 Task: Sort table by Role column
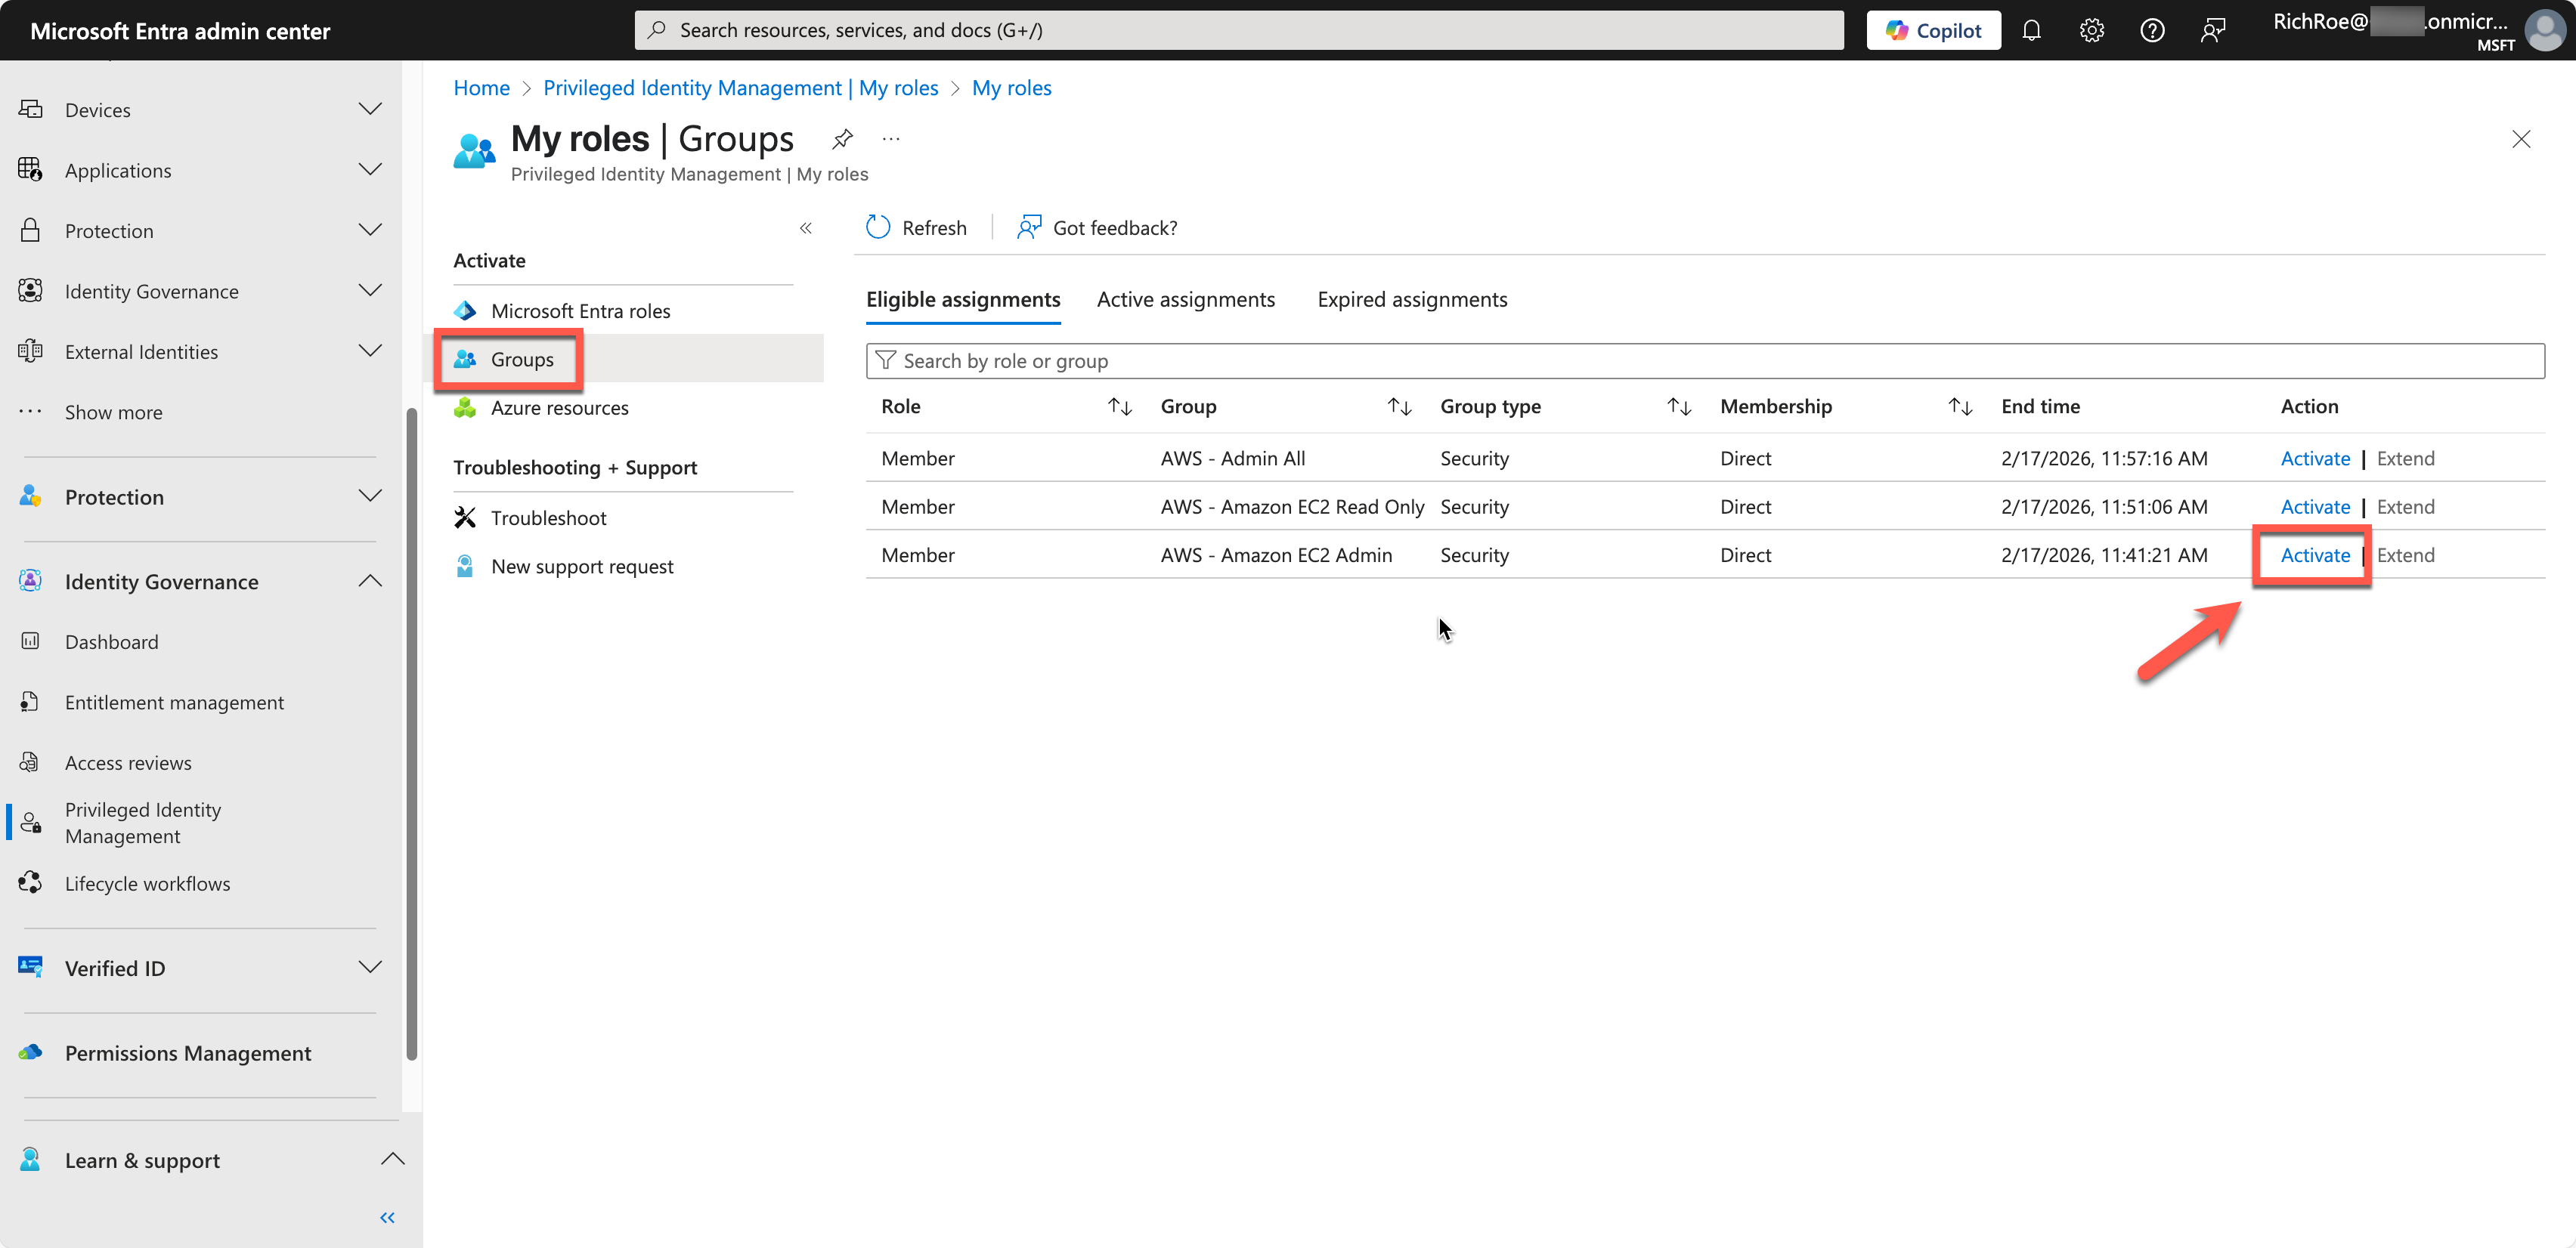coord(1119,406)
